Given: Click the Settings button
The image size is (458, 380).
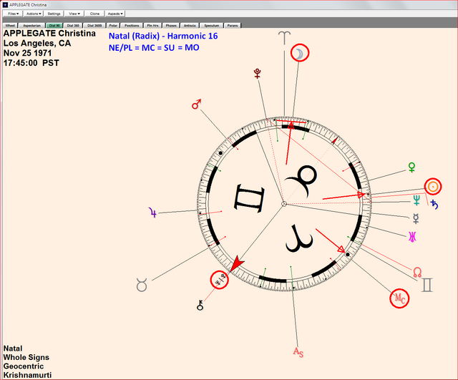Looking at the screenshot, I should pyautogui.click(x=54, y=14).
